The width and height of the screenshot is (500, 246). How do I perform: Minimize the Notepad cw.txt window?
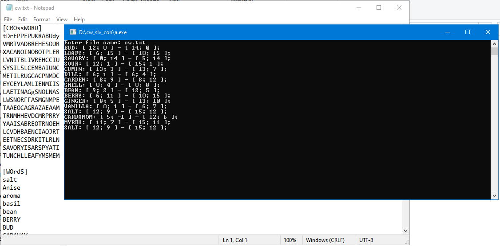tap(358, 8)
